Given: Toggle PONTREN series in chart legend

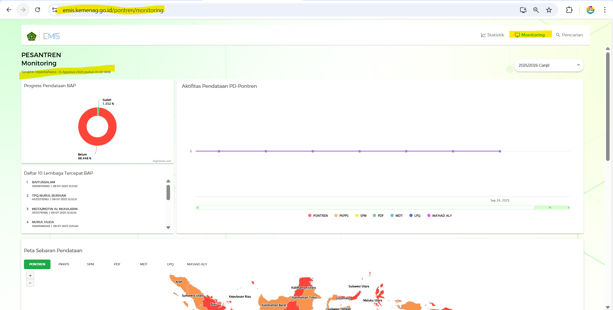Looking at the screenshot, I should 318,216.
